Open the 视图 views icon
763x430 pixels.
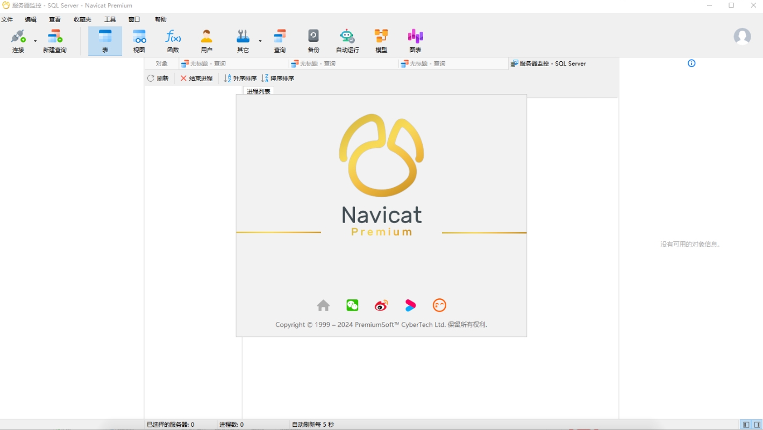[x=139, y=37]
